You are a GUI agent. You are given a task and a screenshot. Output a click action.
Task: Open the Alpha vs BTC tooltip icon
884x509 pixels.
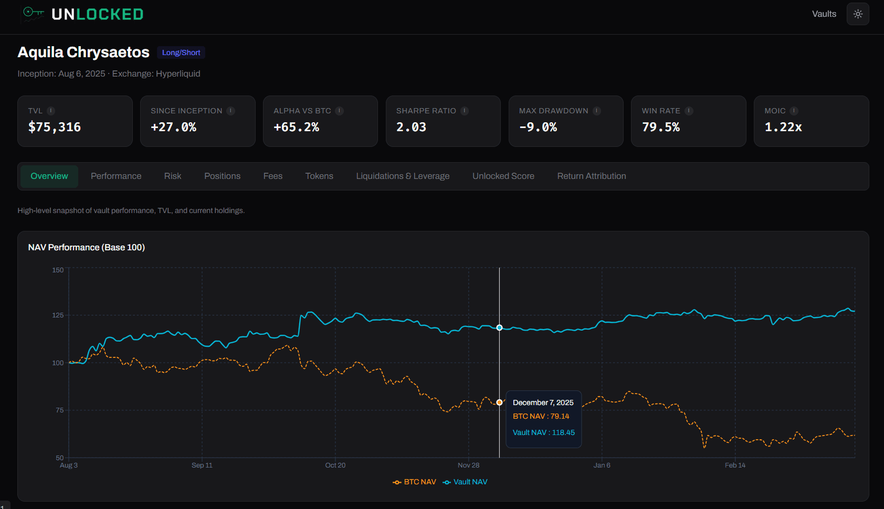[339, 111]
